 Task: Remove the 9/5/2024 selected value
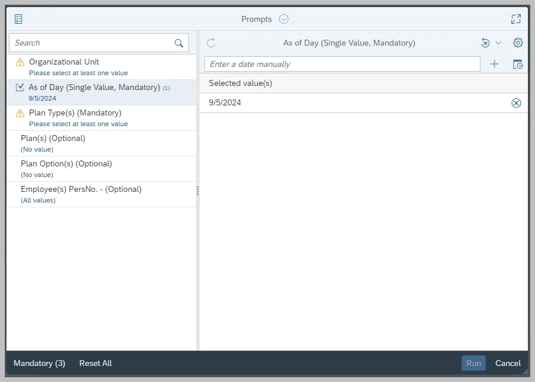(x=516, y=103)
